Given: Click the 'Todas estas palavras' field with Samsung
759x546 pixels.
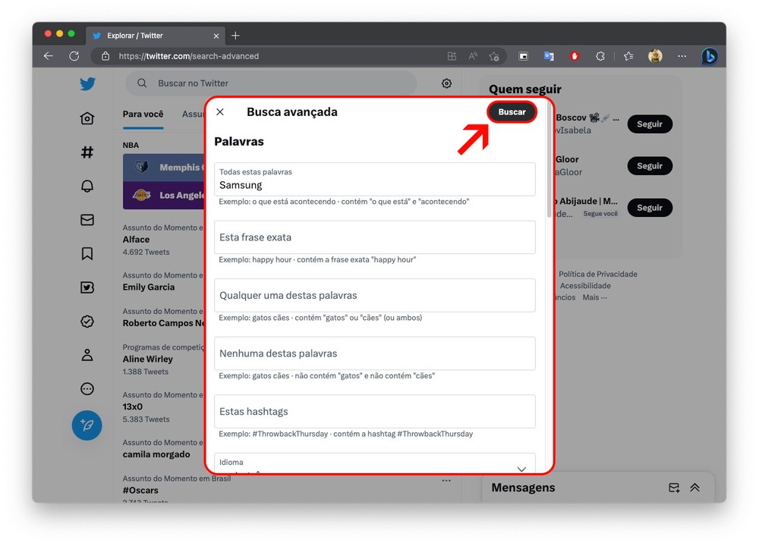Looking at the screenshot, I should (375, 180).
